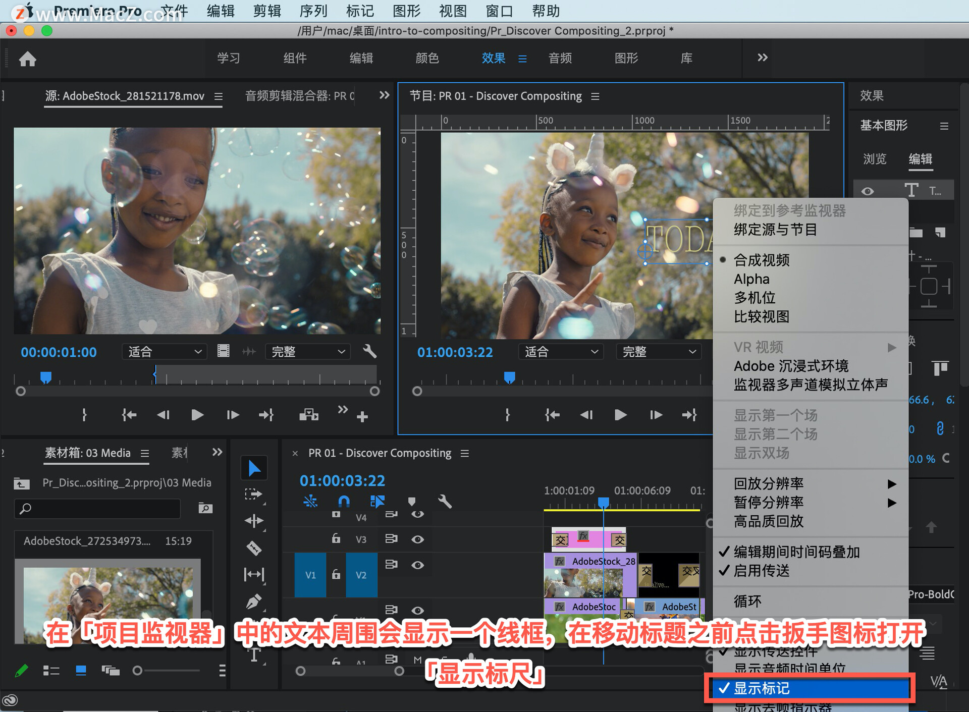Expand 暂停分辨率 submenu

coord(811,502)
